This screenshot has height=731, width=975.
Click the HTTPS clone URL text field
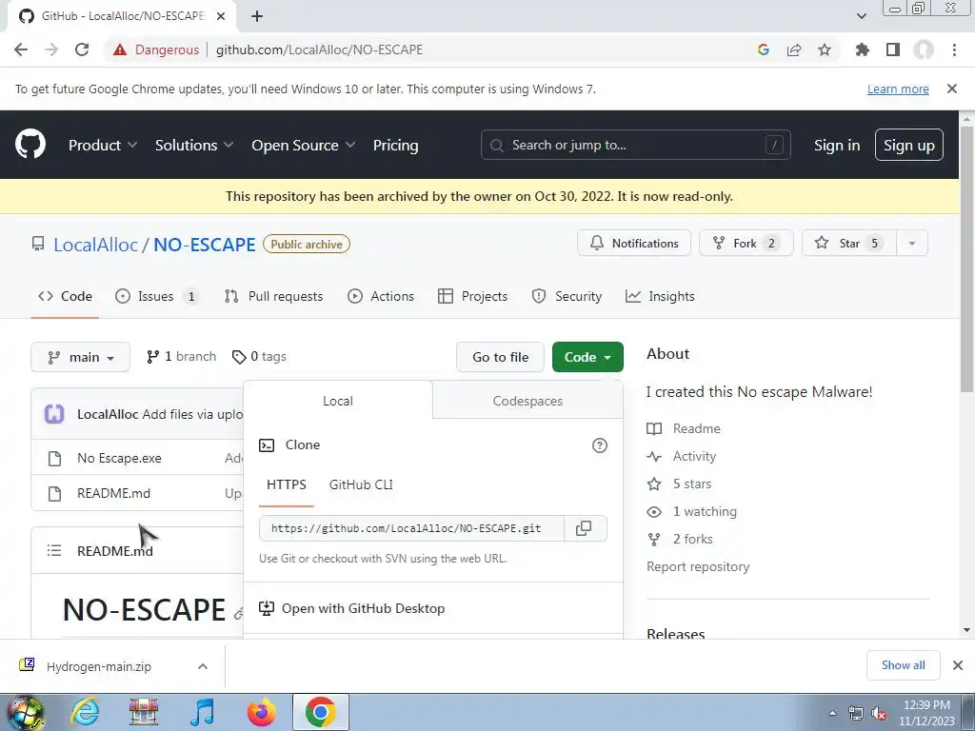pyautogui.click(x=411, y=528)
